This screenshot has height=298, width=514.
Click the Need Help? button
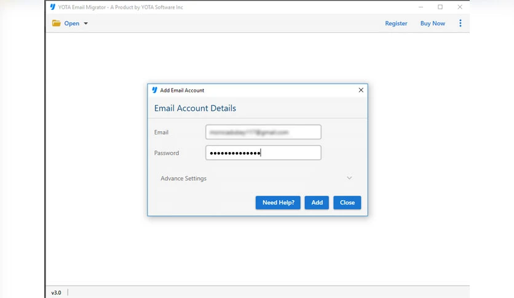278,203
